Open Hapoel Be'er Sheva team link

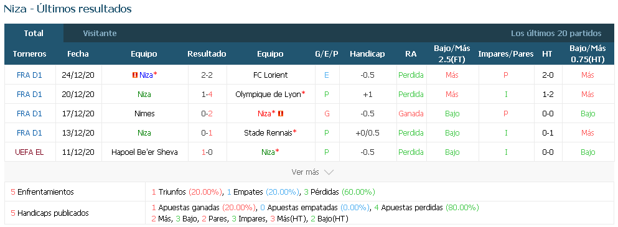tap(144, 152)
